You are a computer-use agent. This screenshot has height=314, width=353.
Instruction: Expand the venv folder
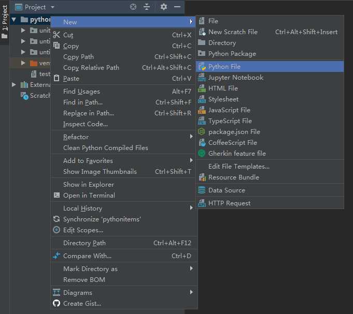click(x=23, y=63)
